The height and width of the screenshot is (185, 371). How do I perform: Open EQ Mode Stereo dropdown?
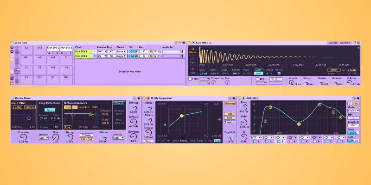353,111
